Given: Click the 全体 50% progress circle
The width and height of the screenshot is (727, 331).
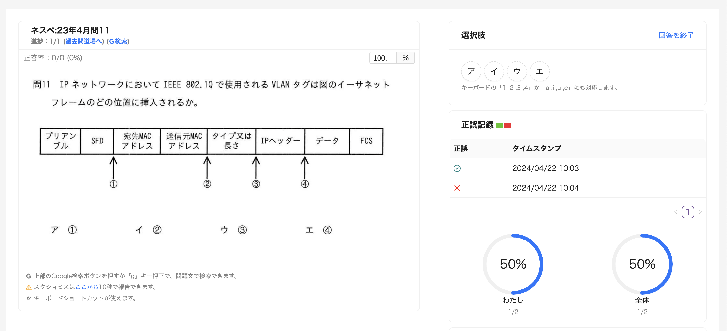Looking at the screenshot, I should 642,264.
